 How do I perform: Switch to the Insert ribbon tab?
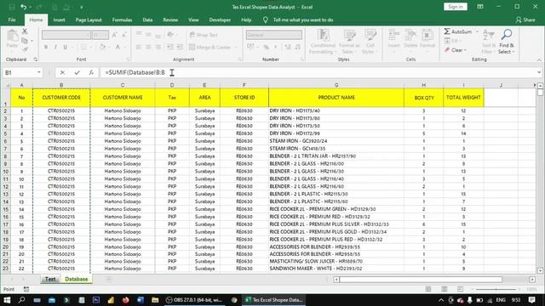[x=59, y=20]
